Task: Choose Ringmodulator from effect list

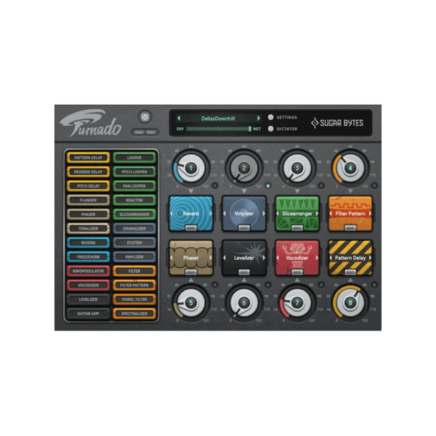Action: [88, 271]
